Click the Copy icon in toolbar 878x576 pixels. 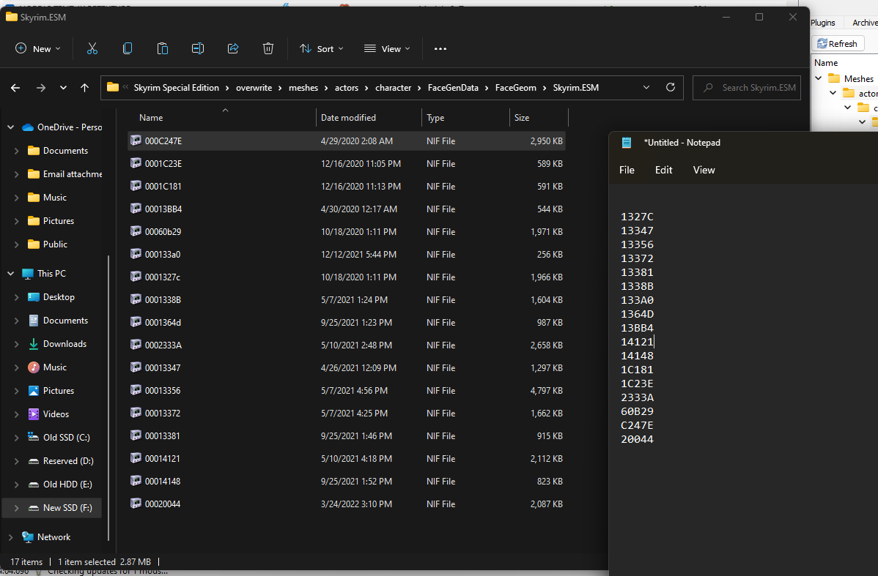128,48
